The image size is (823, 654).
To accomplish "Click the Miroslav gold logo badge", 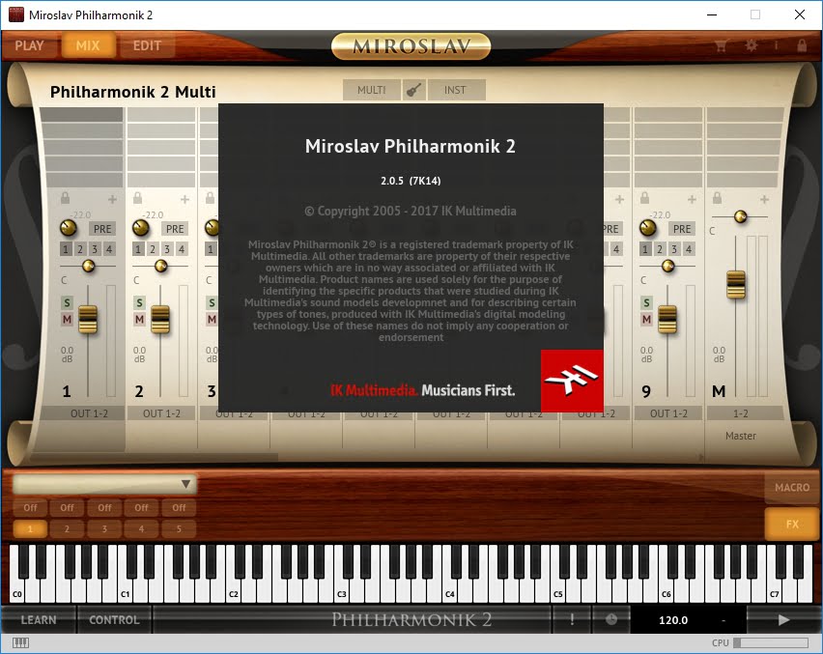I will pyautogui.click(x=411, y=46).
